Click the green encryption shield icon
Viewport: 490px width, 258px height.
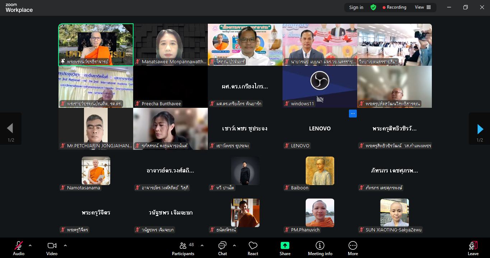pos(373,7)
